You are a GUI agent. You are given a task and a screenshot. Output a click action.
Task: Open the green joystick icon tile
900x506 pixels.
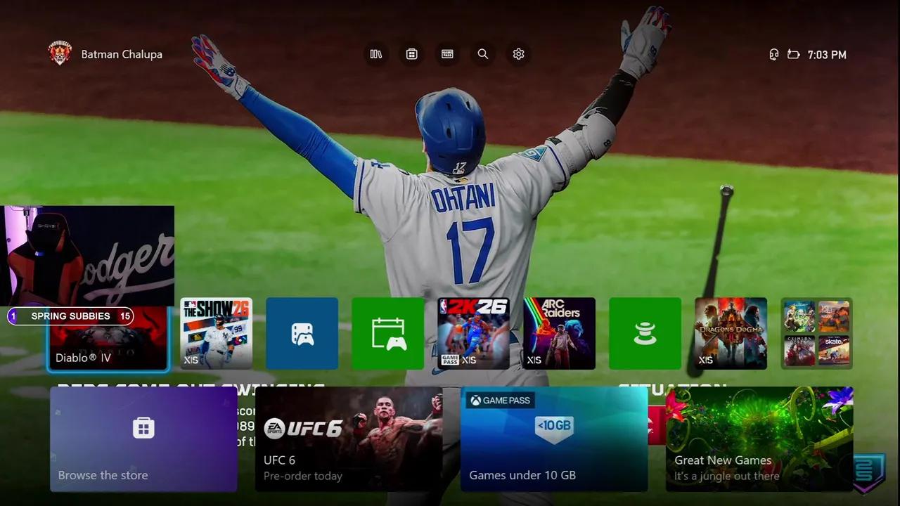(x=645, y=333)
